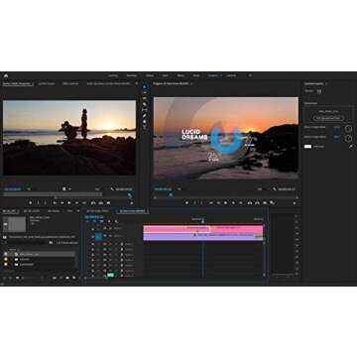Select the Selection tool in the toolbar
This screenshot has width=357, height=357.
click(145, 86)
